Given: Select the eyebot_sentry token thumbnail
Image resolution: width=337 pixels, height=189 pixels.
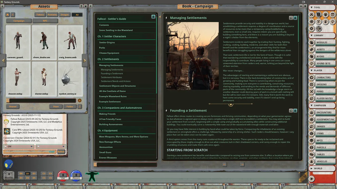Looking at the screenshot, I should click(70, 79).
